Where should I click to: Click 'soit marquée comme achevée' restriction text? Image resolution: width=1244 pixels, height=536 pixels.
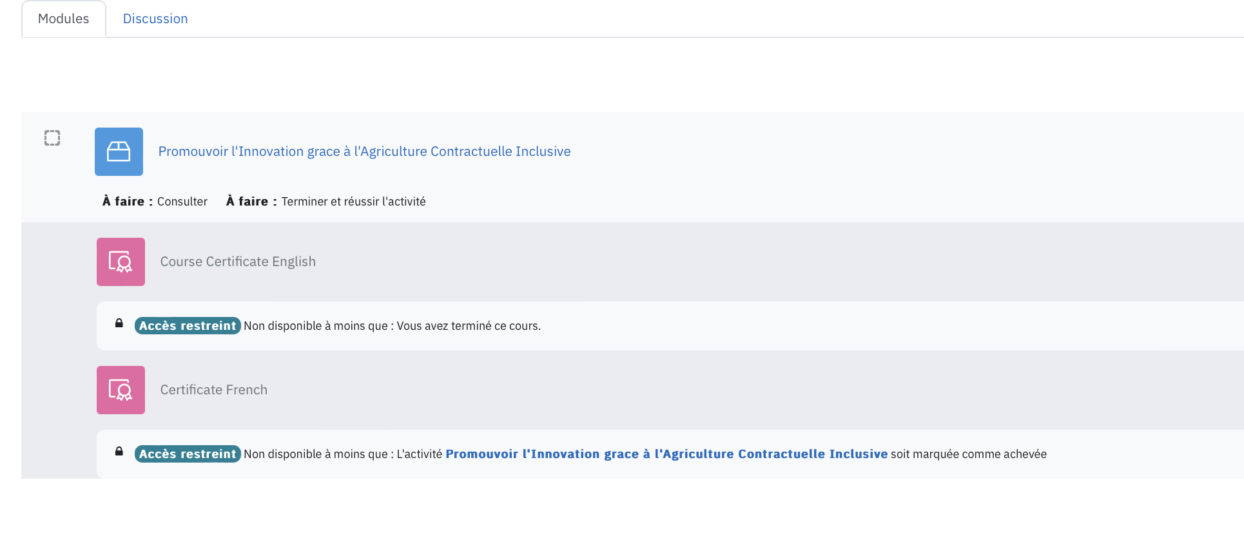tap(968, 454)
